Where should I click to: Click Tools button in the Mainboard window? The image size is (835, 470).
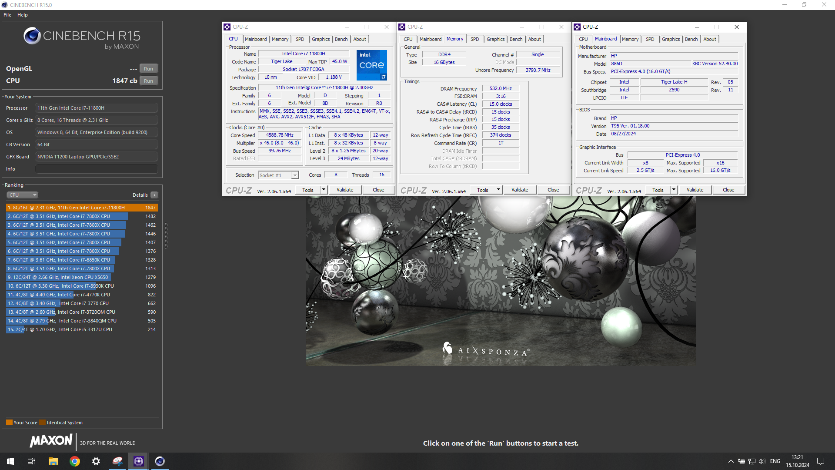(x=658, y=190)
